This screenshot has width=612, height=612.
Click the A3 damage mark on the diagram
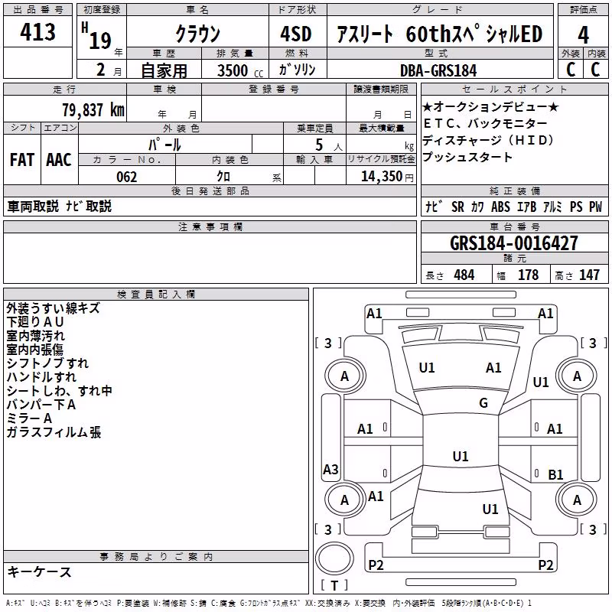click(x=330, y=469)
